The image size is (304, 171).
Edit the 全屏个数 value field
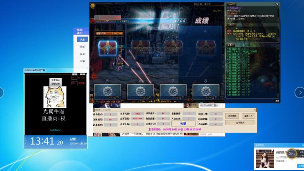(x=137, y=124)
